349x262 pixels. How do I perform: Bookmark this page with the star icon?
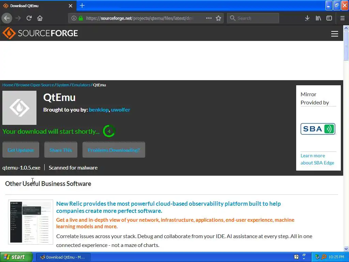pos(218,18)
